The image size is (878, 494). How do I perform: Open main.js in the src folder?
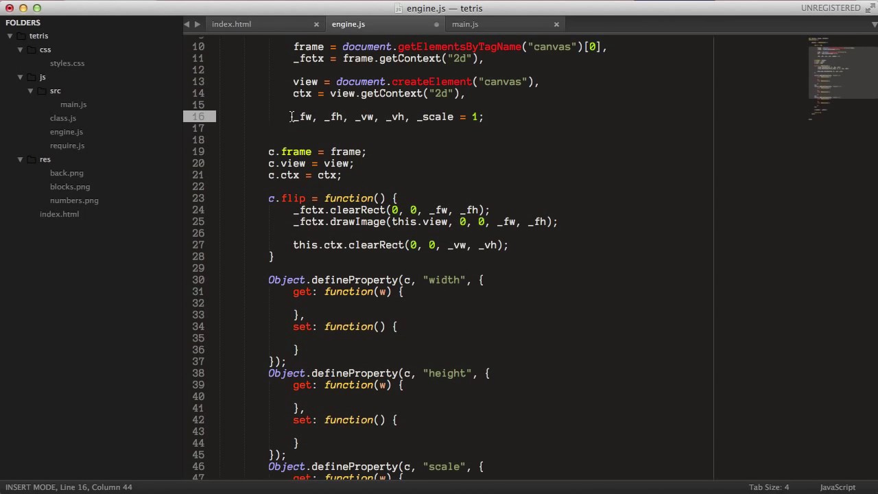point(73,104)
